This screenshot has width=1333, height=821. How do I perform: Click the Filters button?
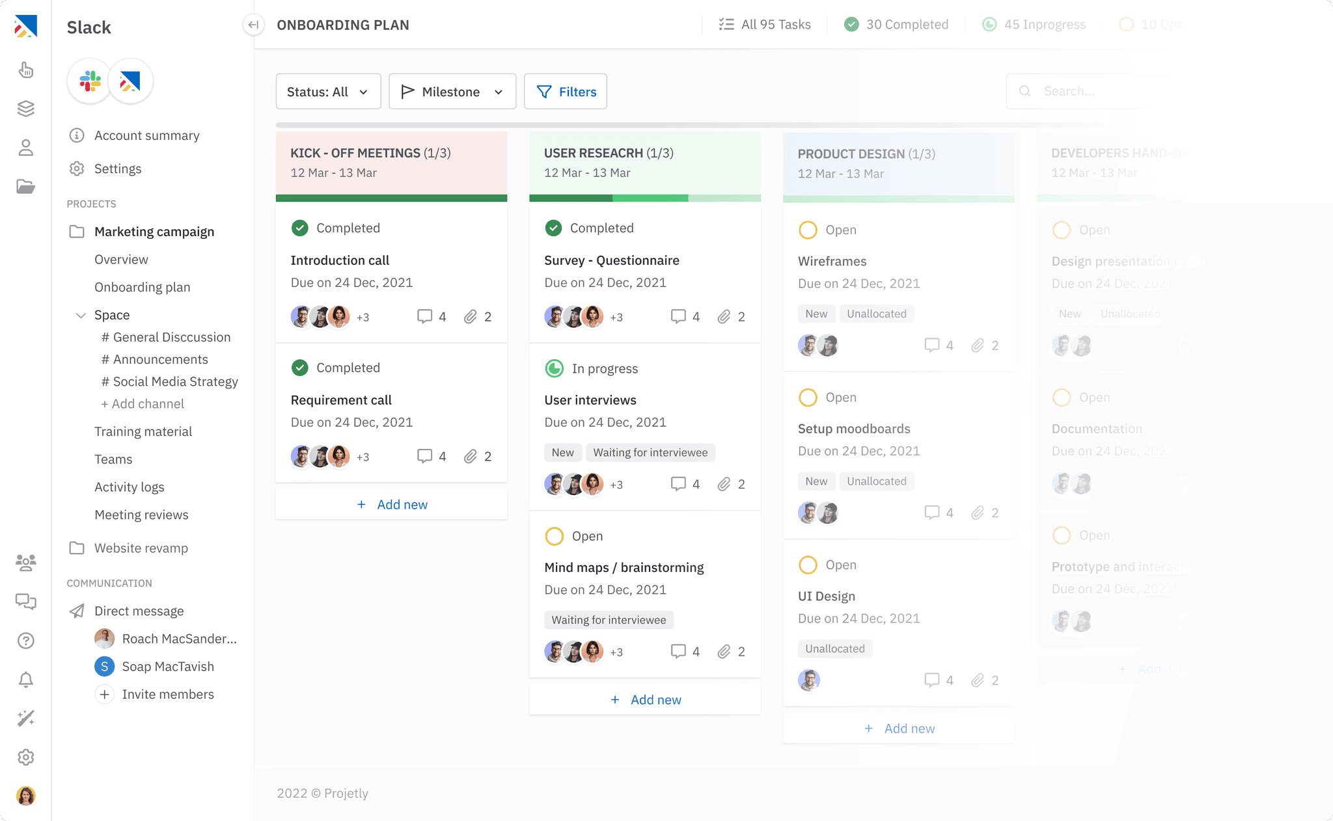point(566,92)
